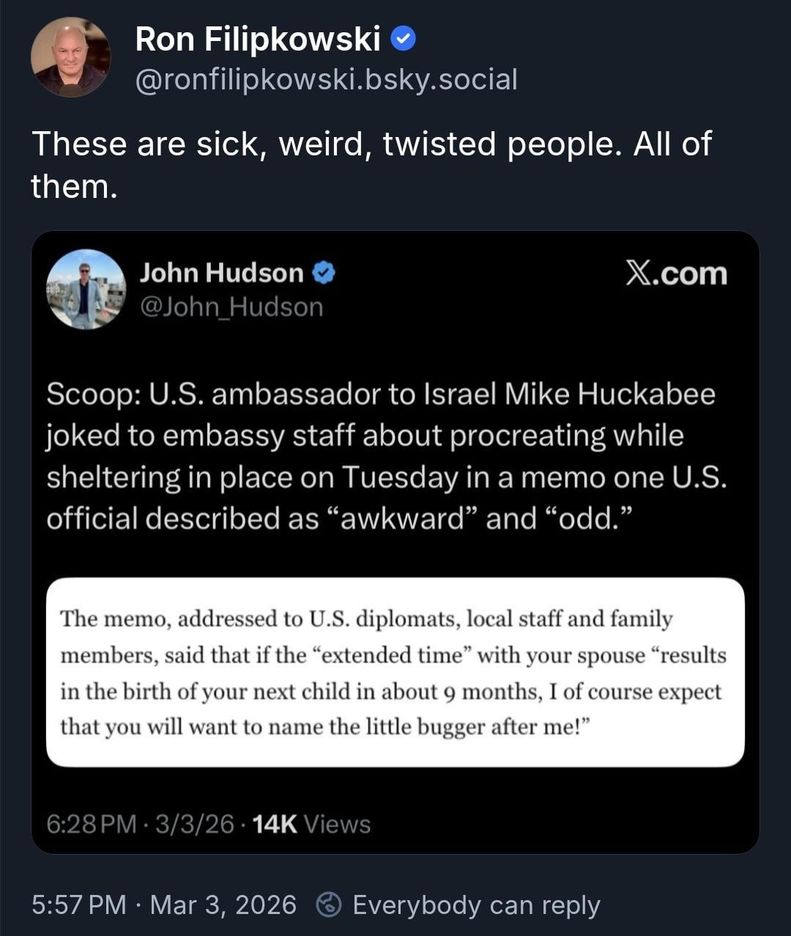Open the white memo excerpt image

395,672
